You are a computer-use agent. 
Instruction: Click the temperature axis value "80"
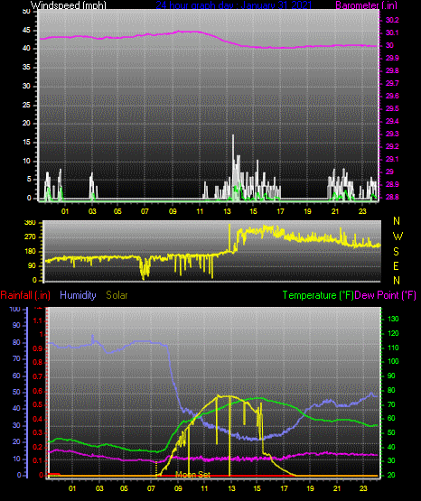pos(391,390)
